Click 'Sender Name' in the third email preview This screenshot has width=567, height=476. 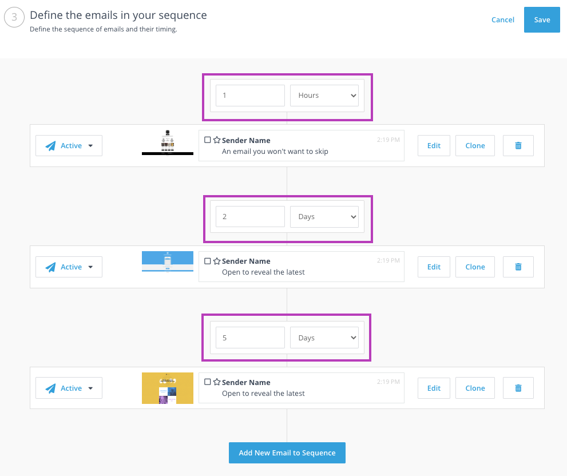(x=246, y=382)
